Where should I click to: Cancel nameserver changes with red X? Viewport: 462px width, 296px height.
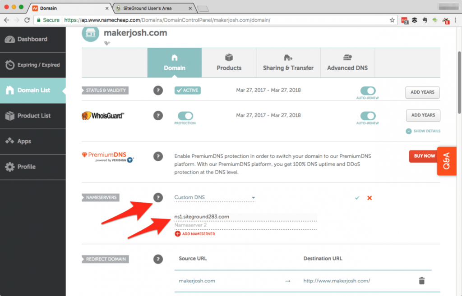coord(370,198)
